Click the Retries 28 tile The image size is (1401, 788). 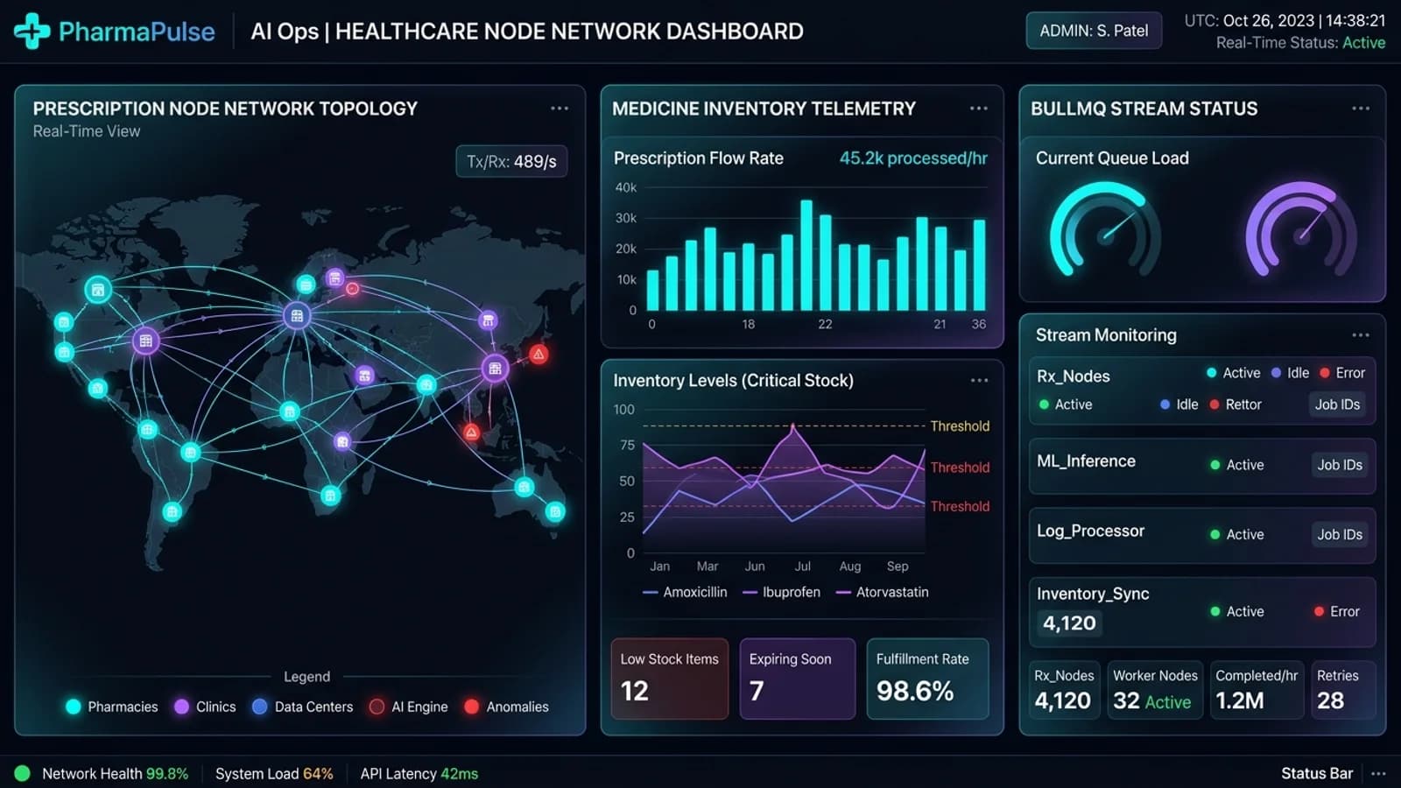point(1342,690)
